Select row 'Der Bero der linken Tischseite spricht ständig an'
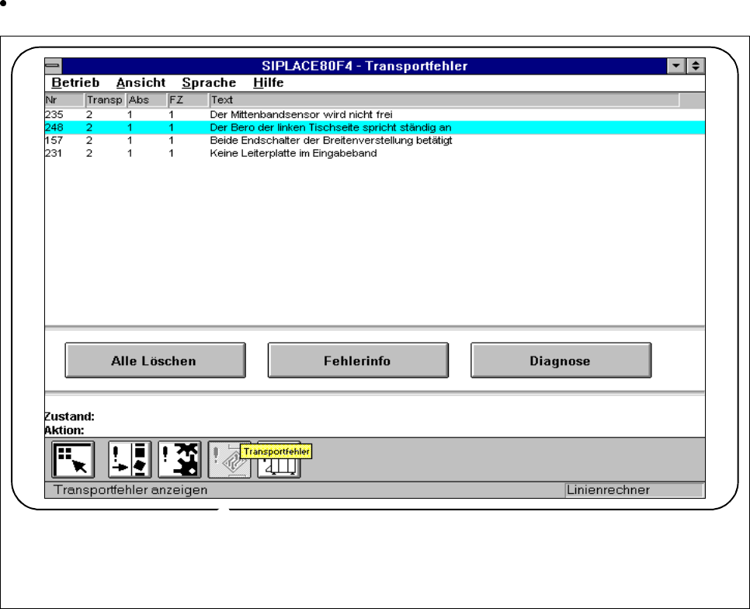This screenshot has height=609, width=750. (x=374, y=127)
